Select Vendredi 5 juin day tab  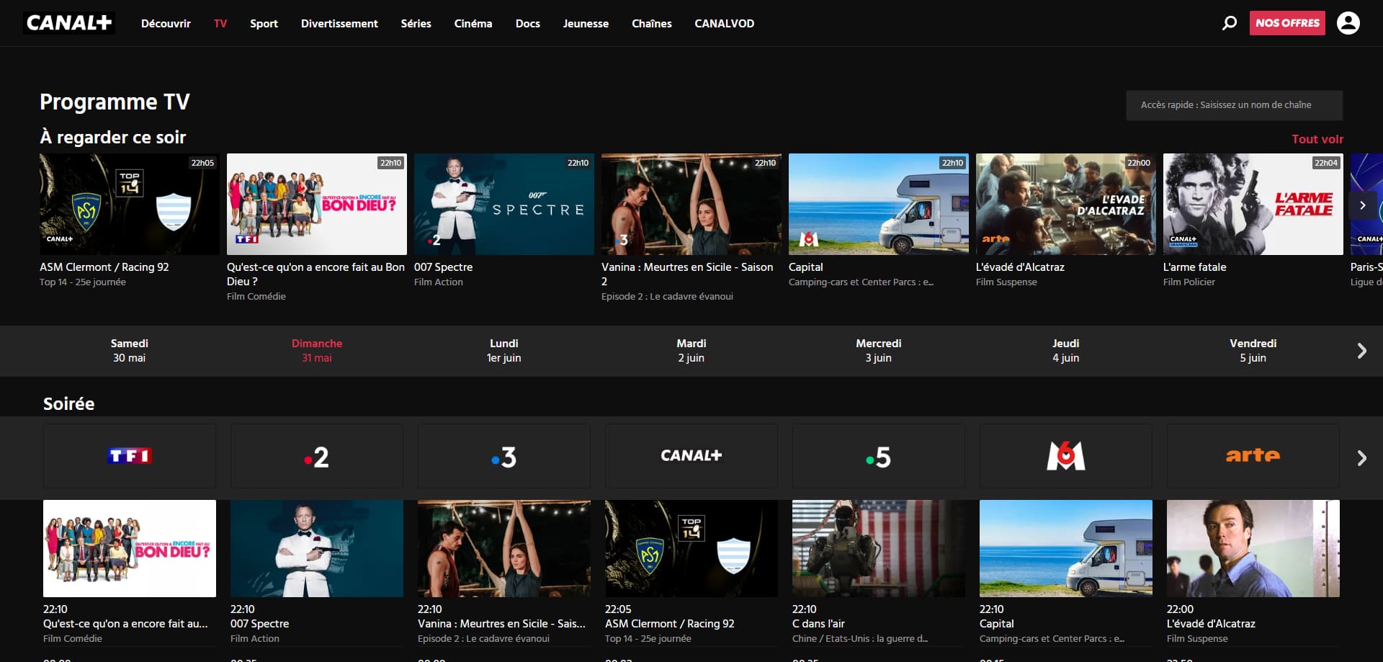(1253, 351)
